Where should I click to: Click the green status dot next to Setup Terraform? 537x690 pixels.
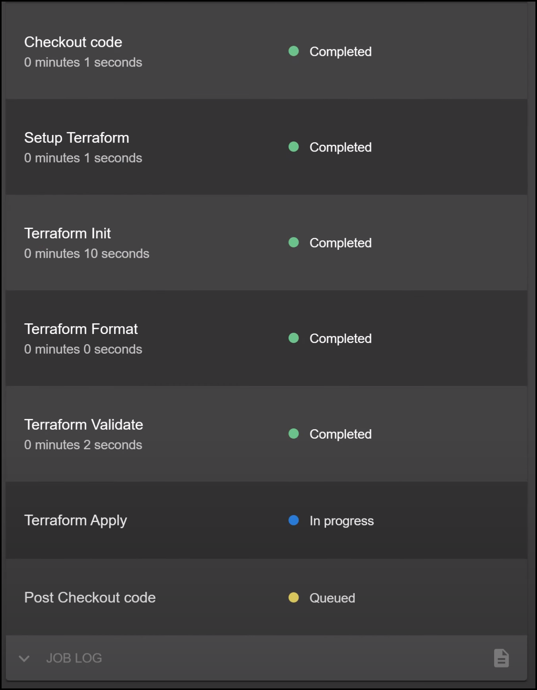pos(293,147)
